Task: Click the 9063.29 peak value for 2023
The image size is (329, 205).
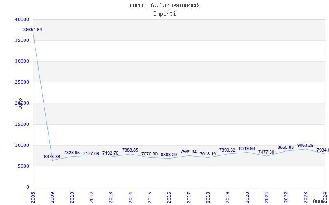Action: point(305,145)
